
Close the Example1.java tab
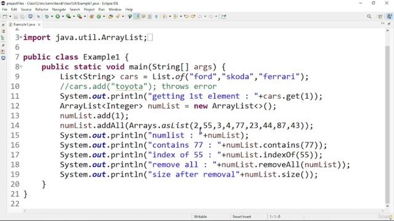click(39, 25)
